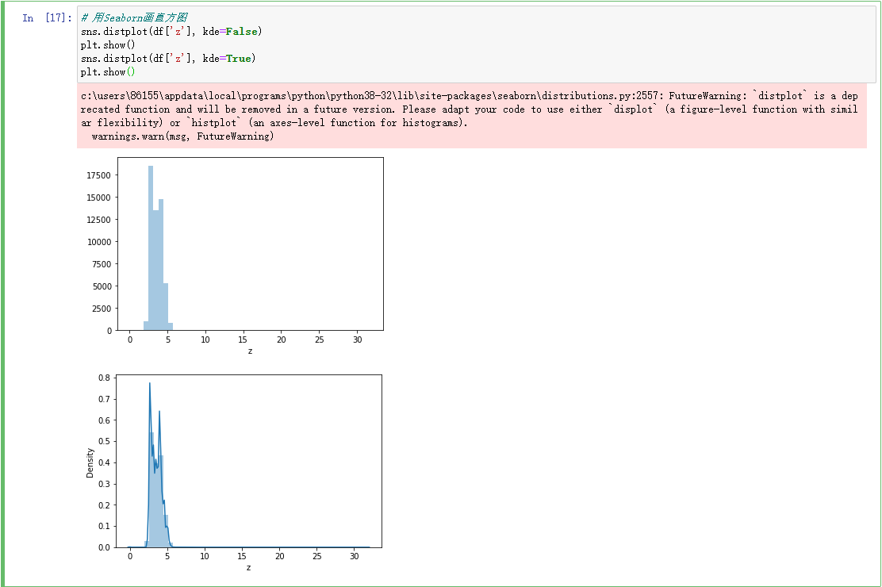The height and width of the screenshot is (587, 882).
Task: Click the z x-axis label under the density plot
Action: click(x=248, y=568)
